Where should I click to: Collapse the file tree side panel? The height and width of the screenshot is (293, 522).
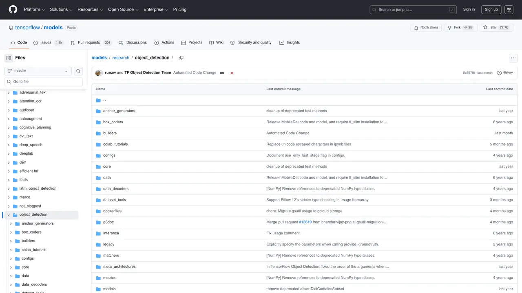pos(9,58)
